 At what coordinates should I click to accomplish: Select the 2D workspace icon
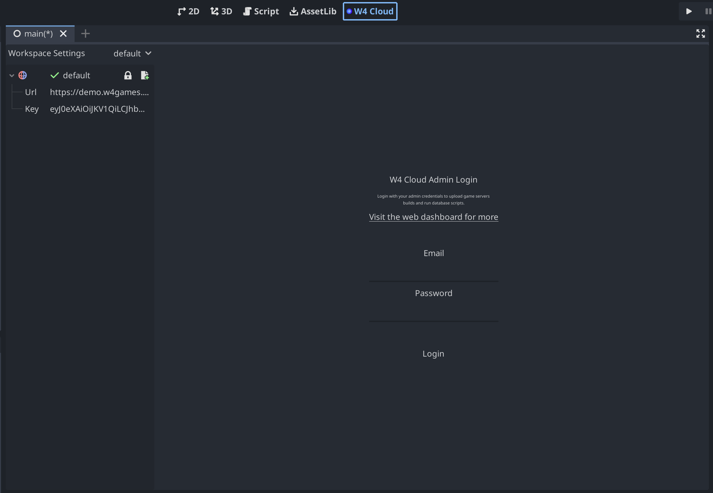(181, 11)
